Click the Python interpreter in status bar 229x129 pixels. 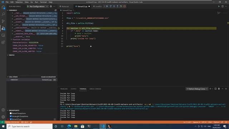(x=12, y=122)
